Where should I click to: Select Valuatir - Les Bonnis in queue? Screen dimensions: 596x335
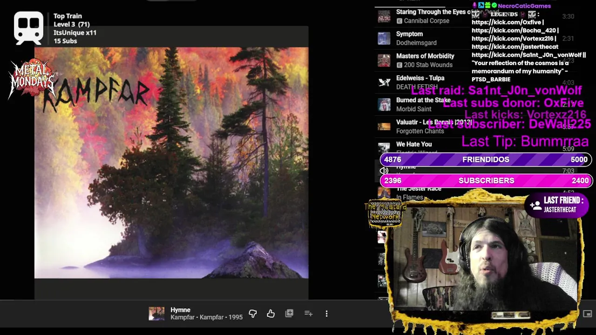pos(434,122)
